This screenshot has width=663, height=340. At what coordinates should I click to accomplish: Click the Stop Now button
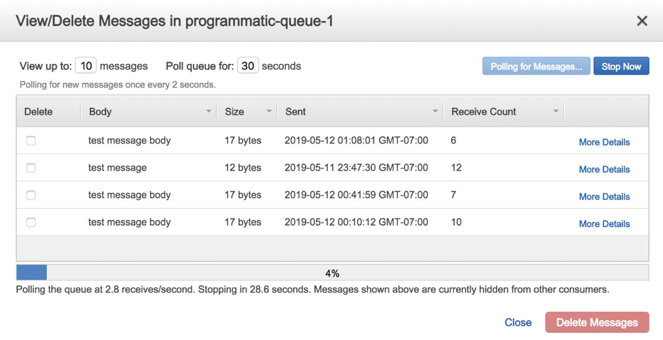point(621,66)
